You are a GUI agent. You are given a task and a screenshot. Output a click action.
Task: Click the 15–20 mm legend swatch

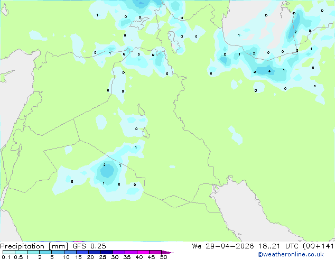82,252
